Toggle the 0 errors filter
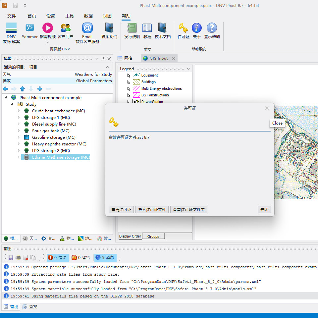The image size is (318, 318). (58, 258)
